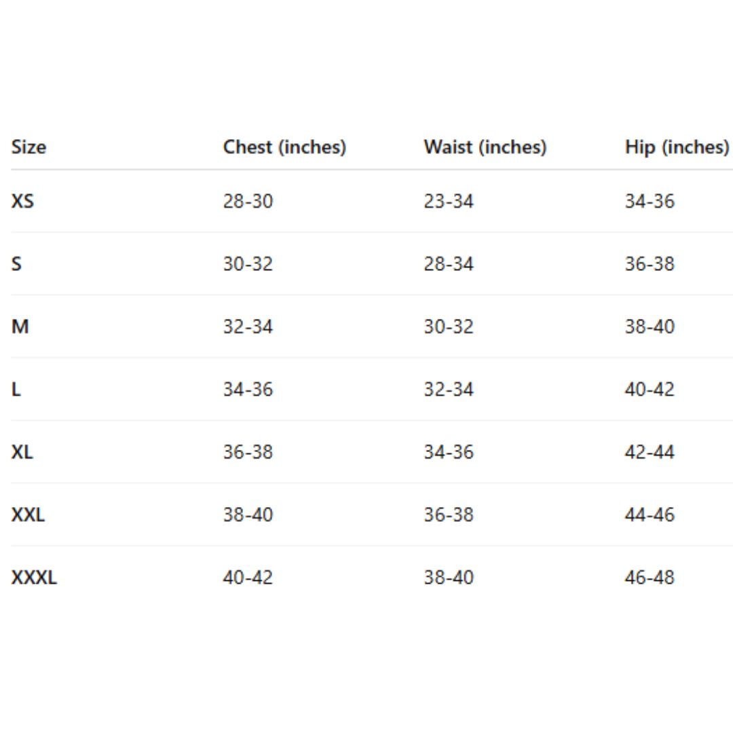Click the L chest value 34-36

[248, 390]
